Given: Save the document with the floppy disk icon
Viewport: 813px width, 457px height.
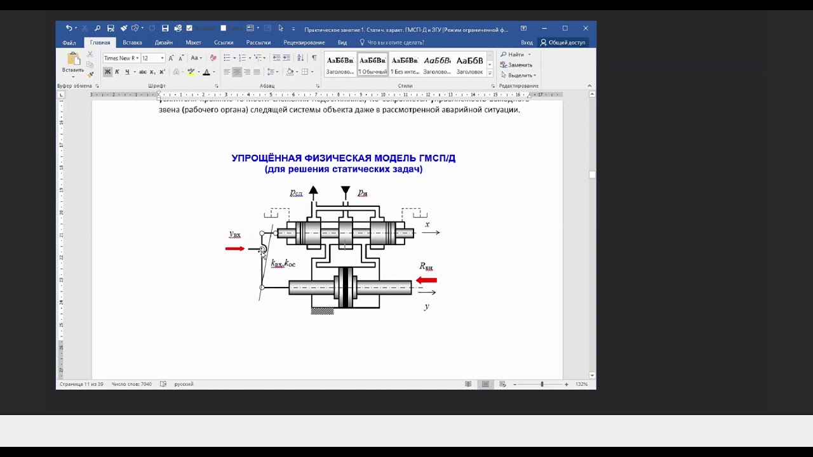Looking at the screenshot, I should (165, 28).
